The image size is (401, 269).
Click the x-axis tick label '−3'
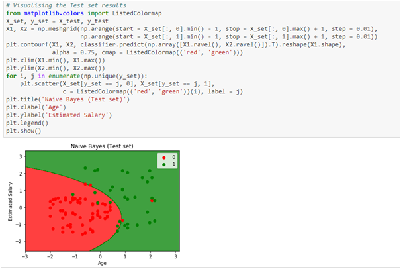25,256
